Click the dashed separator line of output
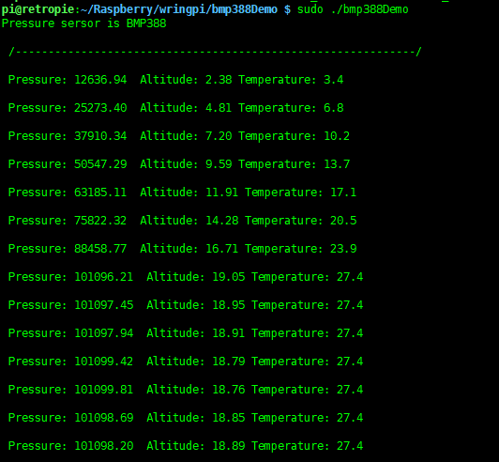The image size is (499, 462). pyautogui.click(x=215, y=52)
